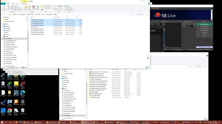Open the address bar history dropdown
This screenshot has height=124, width=222.
click(130, 14)
